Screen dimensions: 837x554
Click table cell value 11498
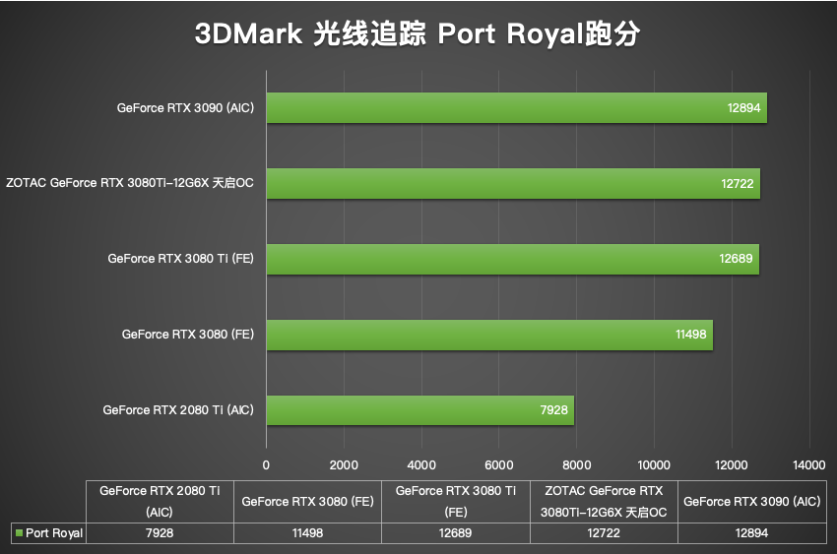pyautogui.click(x=307, y=532)
